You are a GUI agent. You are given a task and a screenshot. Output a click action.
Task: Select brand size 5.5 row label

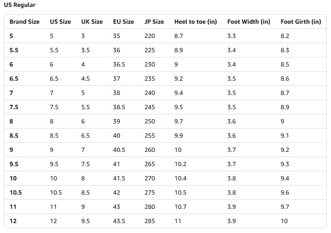tap(14, 50)
